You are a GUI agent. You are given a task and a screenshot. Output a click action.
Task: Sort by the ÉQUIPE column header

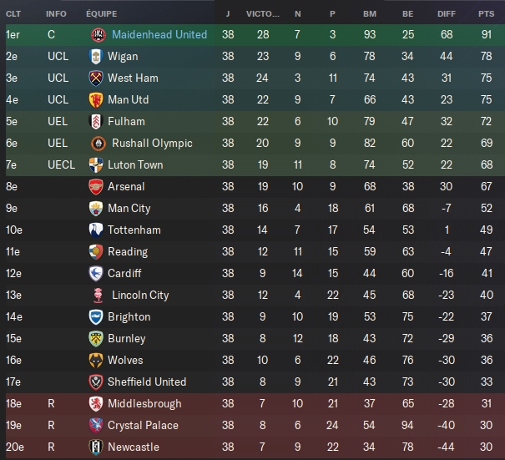click(x=101, y=14)
